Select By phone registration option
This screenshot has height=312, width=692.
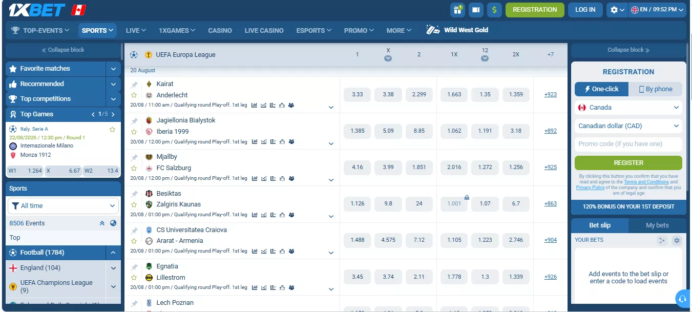656,89
